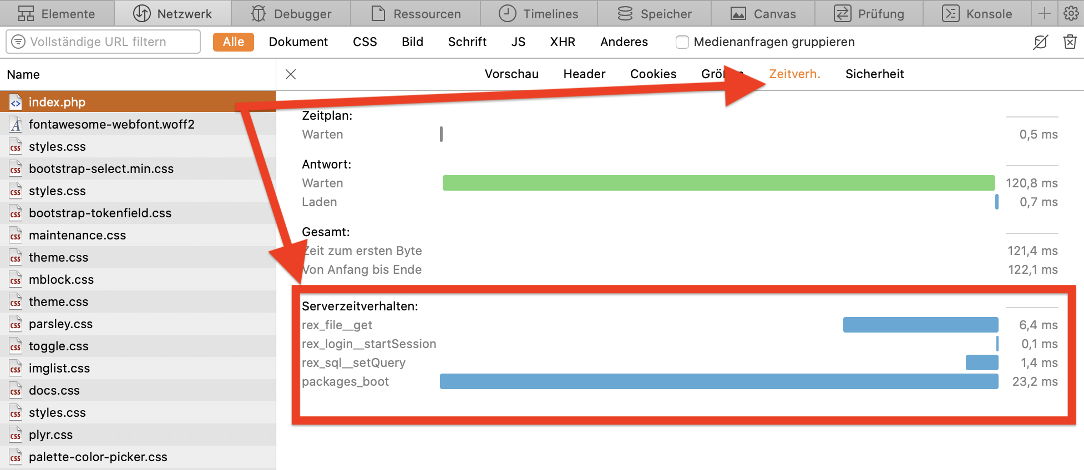
Task: Filter requests by XHR
Action: [563, 42]
